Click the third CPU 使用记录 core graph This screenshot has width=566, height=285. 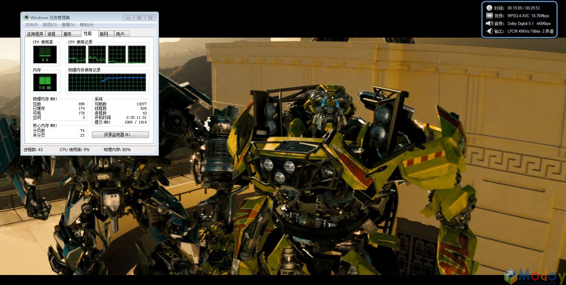[117, 55]
